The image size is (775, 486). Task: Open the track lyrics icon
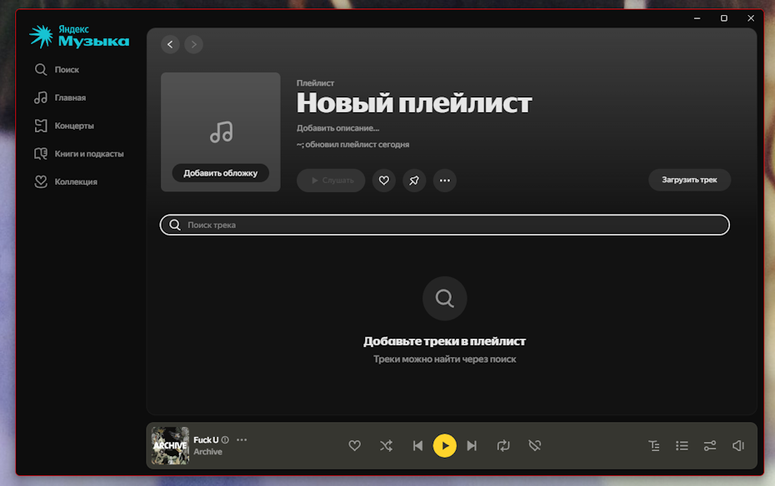pos(654,445)
